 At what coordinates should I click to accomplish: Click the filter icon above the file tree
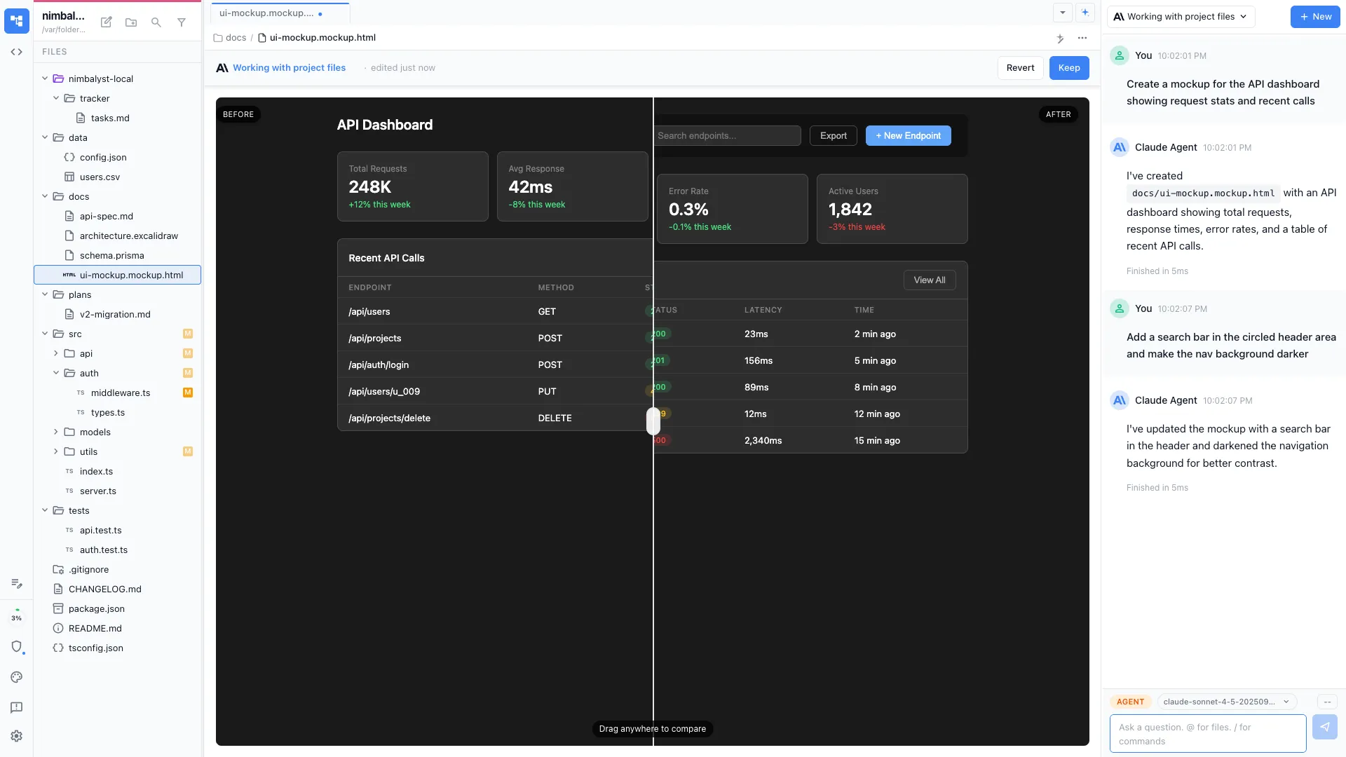182,22
